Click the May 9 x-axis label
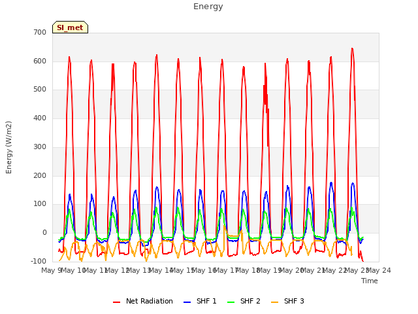418x314 pixels. tap(51, 270)
